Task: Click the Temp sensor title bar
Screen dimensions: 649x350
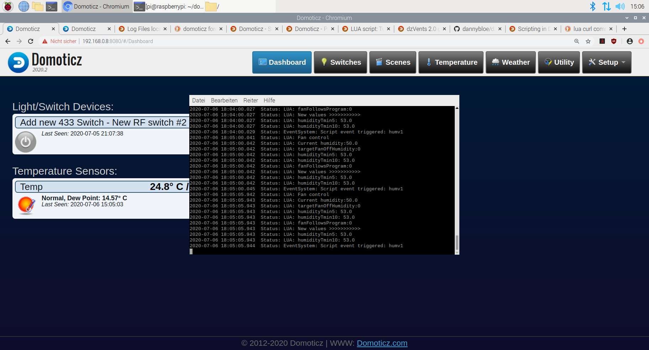Action: (102, 187)
